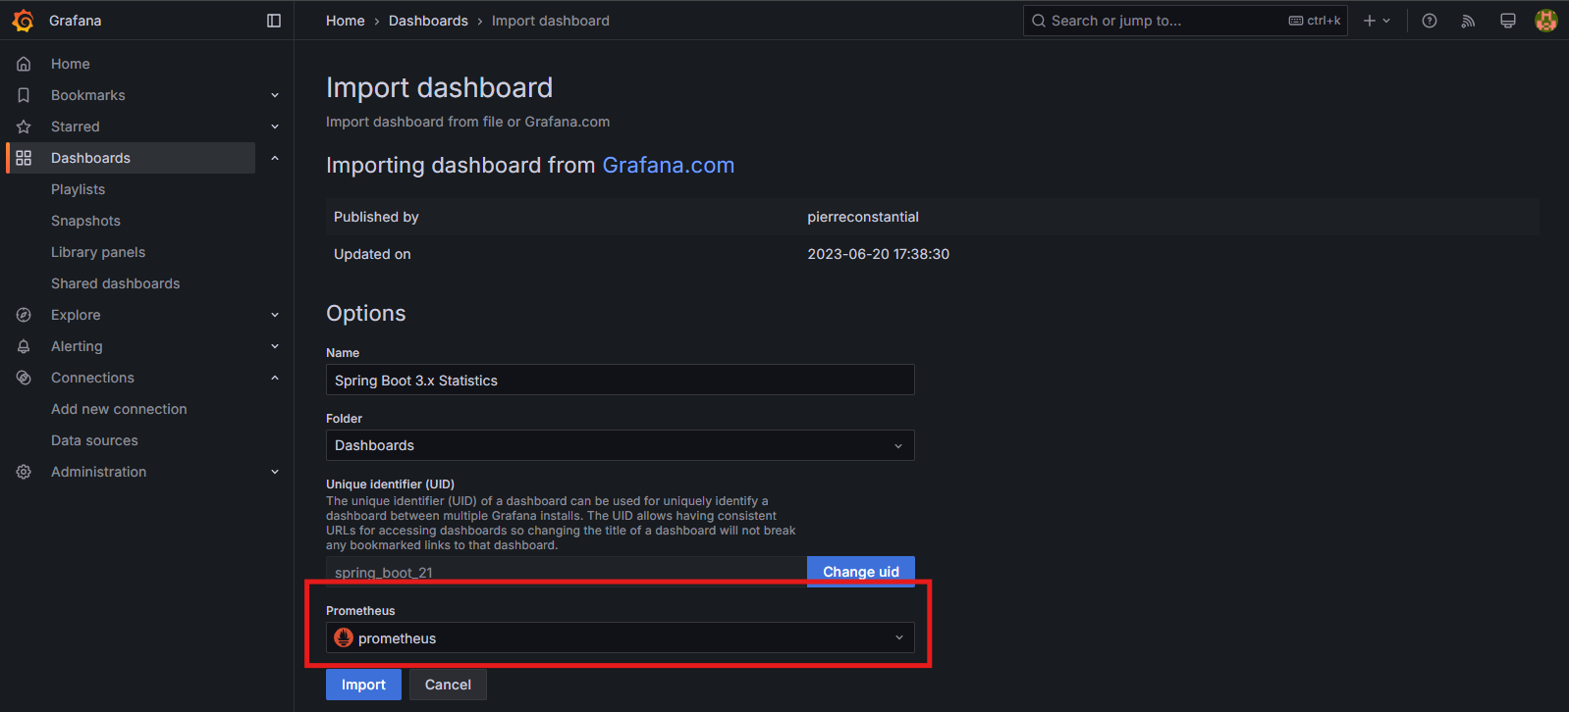This screenshot has width=1569, height=712.
Task: Open the user profile avatar
Action: pyautogui.click(x=1546, y=21)
